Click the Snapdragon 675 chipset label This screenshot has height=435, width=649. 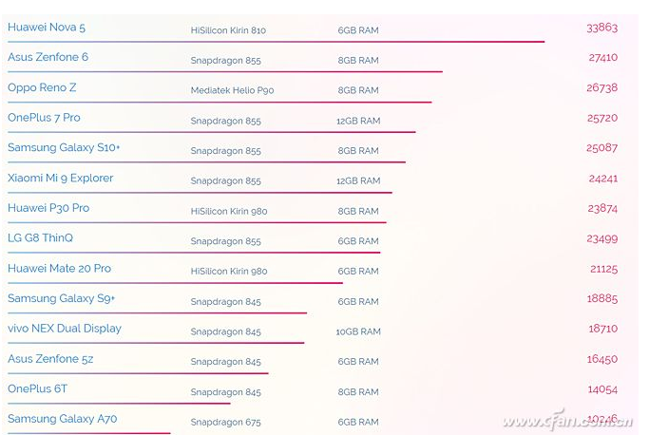pyautogui.click(x=225, y=422)
